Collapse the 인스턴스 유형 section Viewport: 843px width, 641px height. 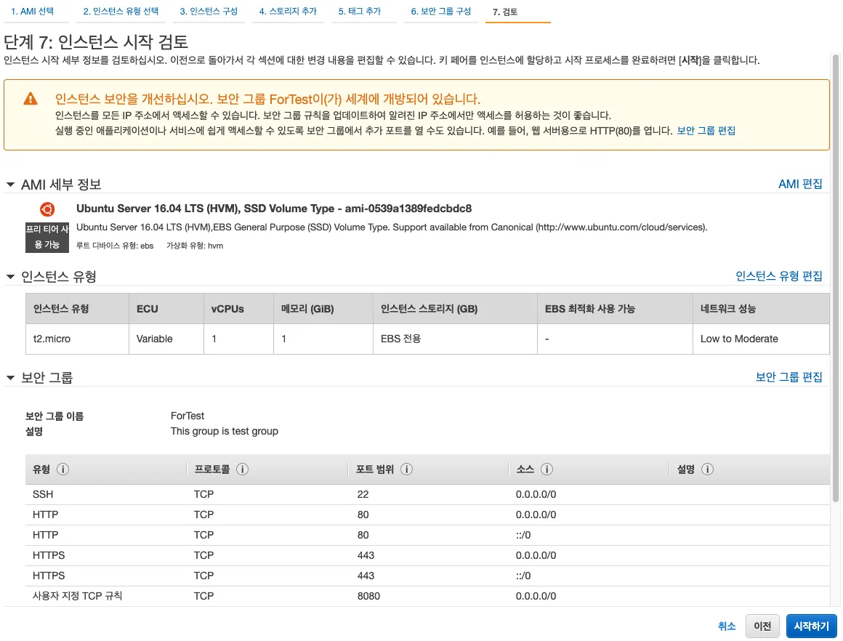tap(10, 275)
